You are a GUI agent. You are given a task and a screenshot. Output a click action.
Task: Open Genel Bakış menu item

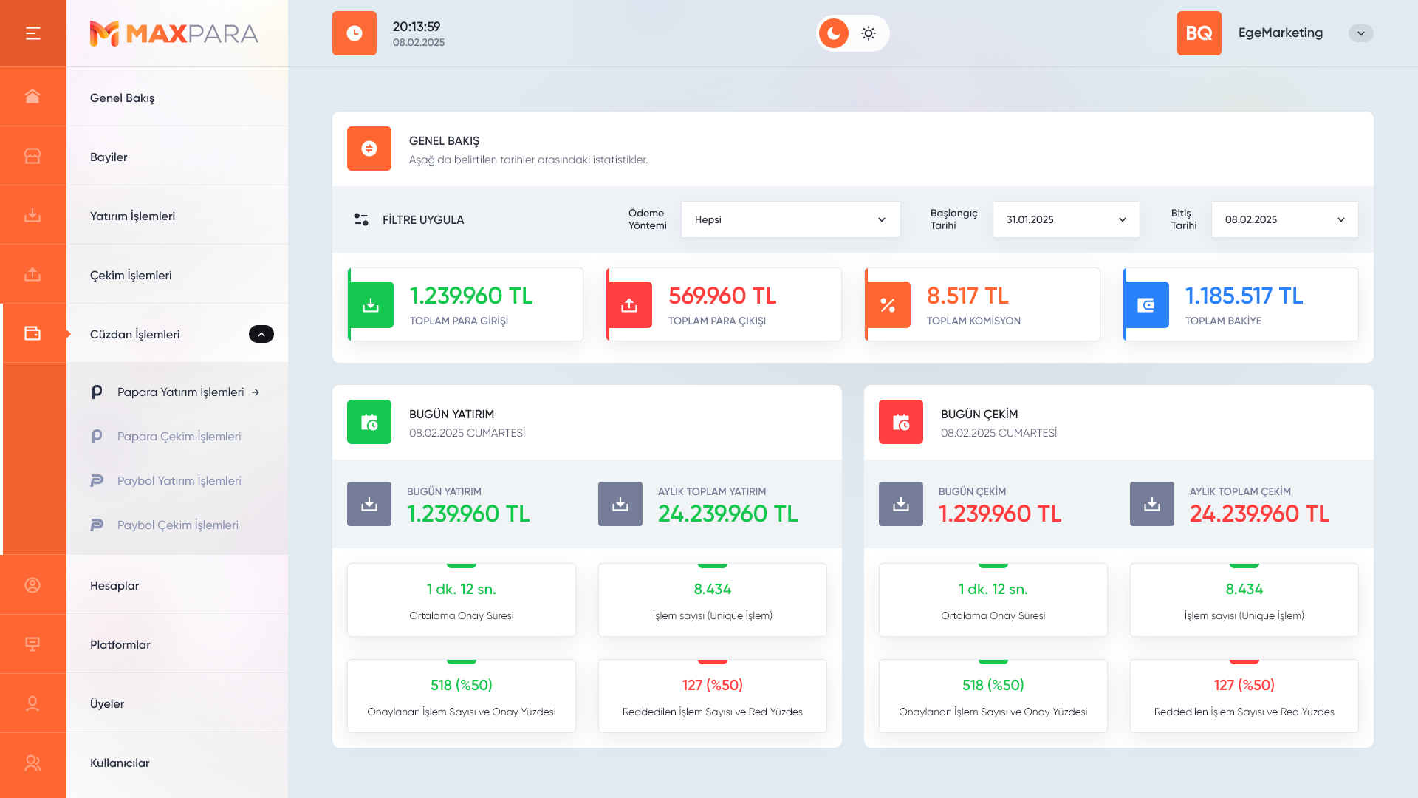pos(123,98)
